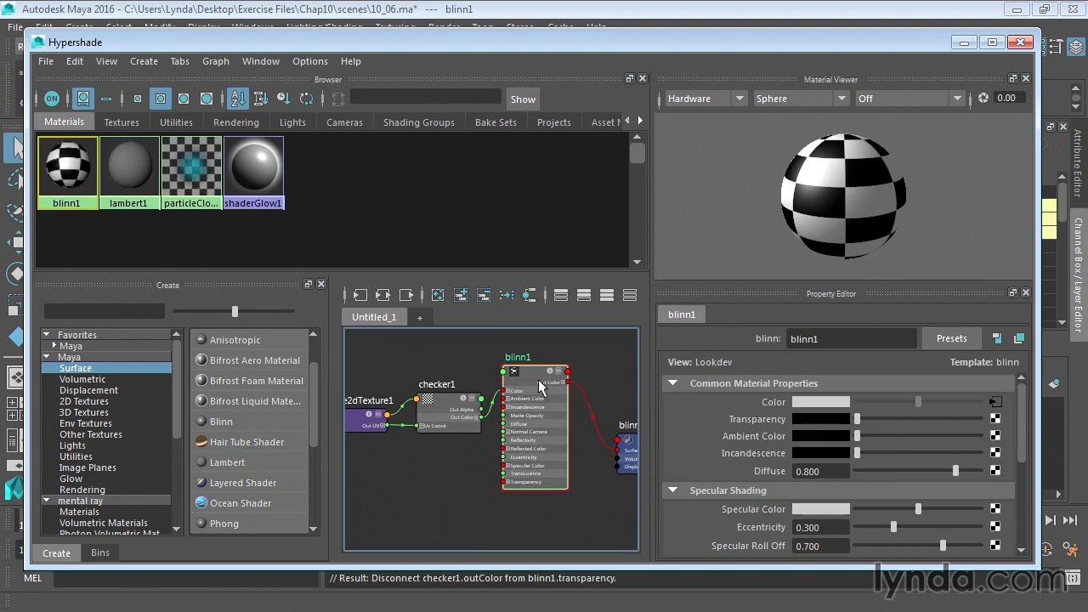The width and height of the screenshot is (1088, 612).
Task: Sort Browser swatches by time
Action: 284,99
